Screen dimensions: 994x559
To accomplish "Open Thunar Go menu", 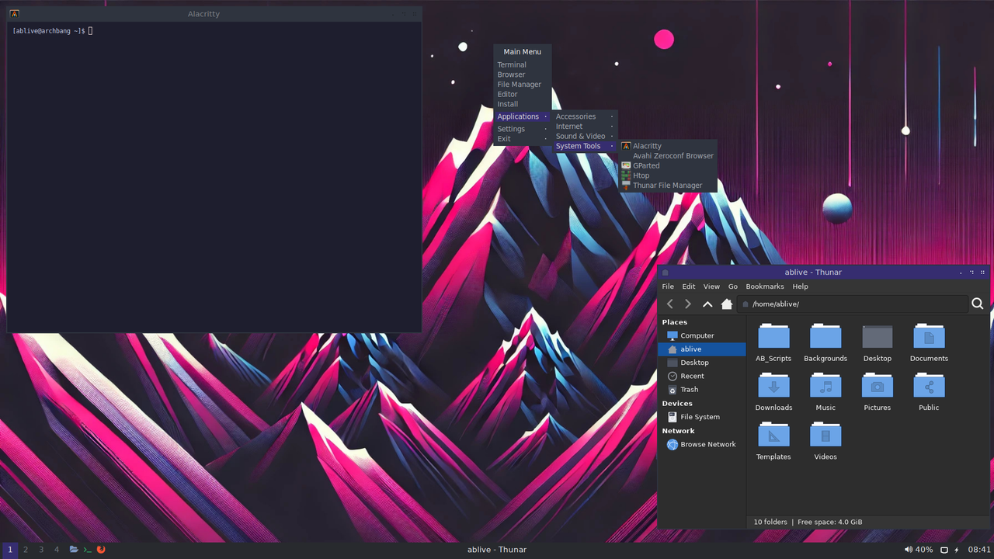I will point(733,286).
